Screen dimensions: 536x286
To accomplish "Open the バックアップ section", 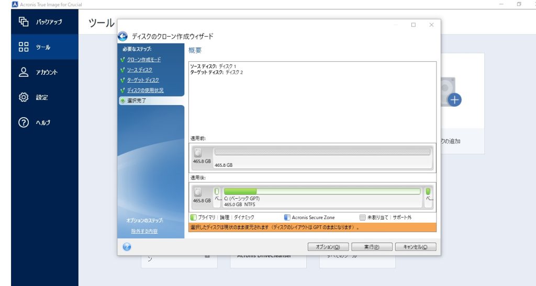I will click(x=45, y=22).
